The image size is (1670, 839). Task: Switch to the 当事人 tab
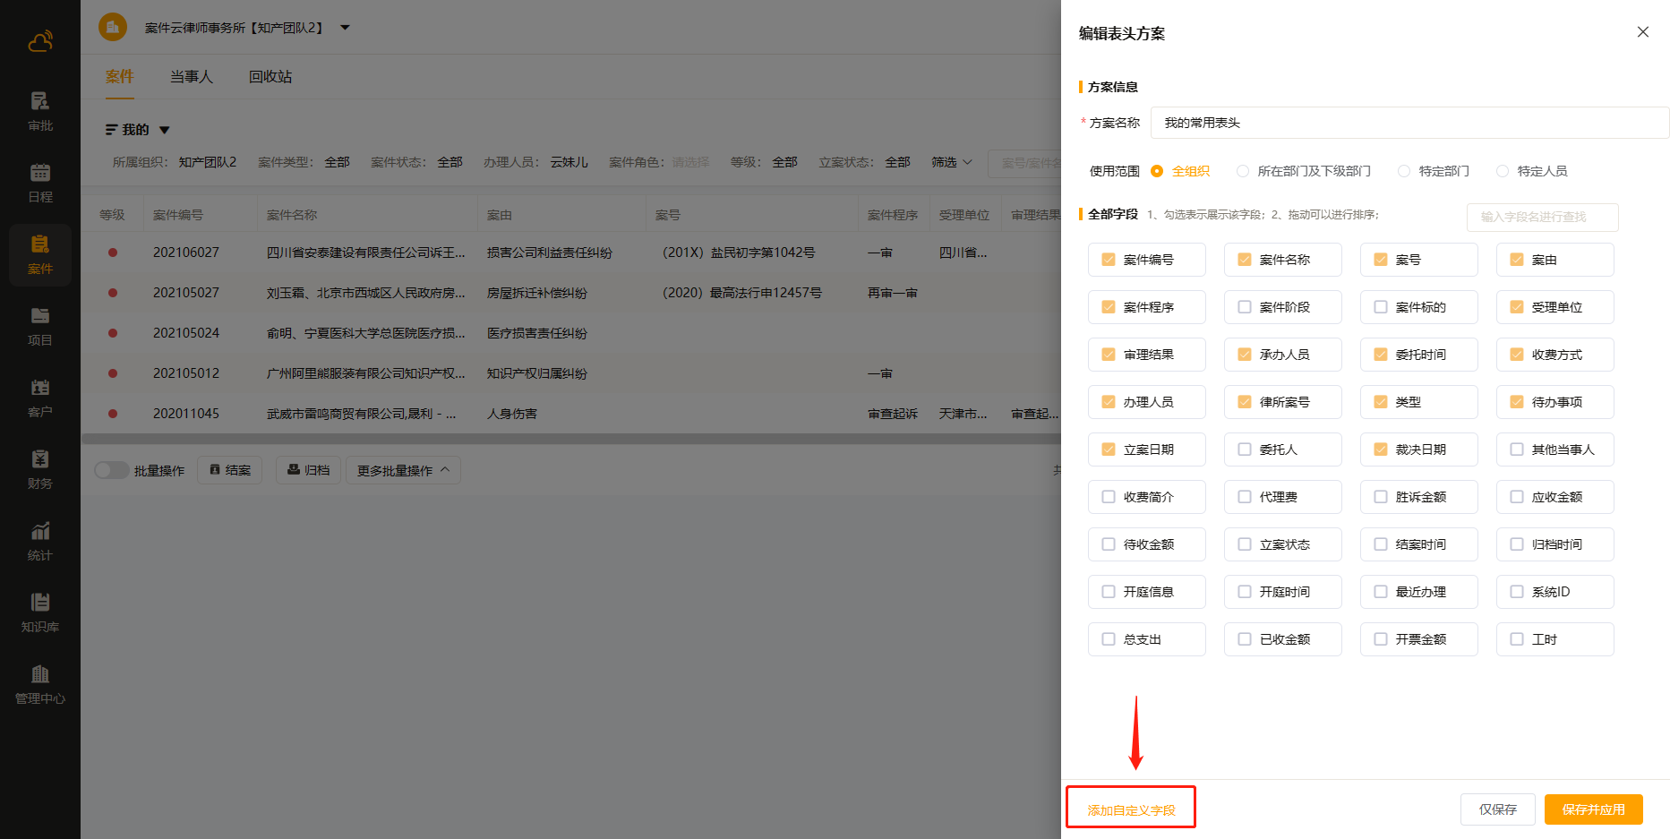click(x=192, y=77)
